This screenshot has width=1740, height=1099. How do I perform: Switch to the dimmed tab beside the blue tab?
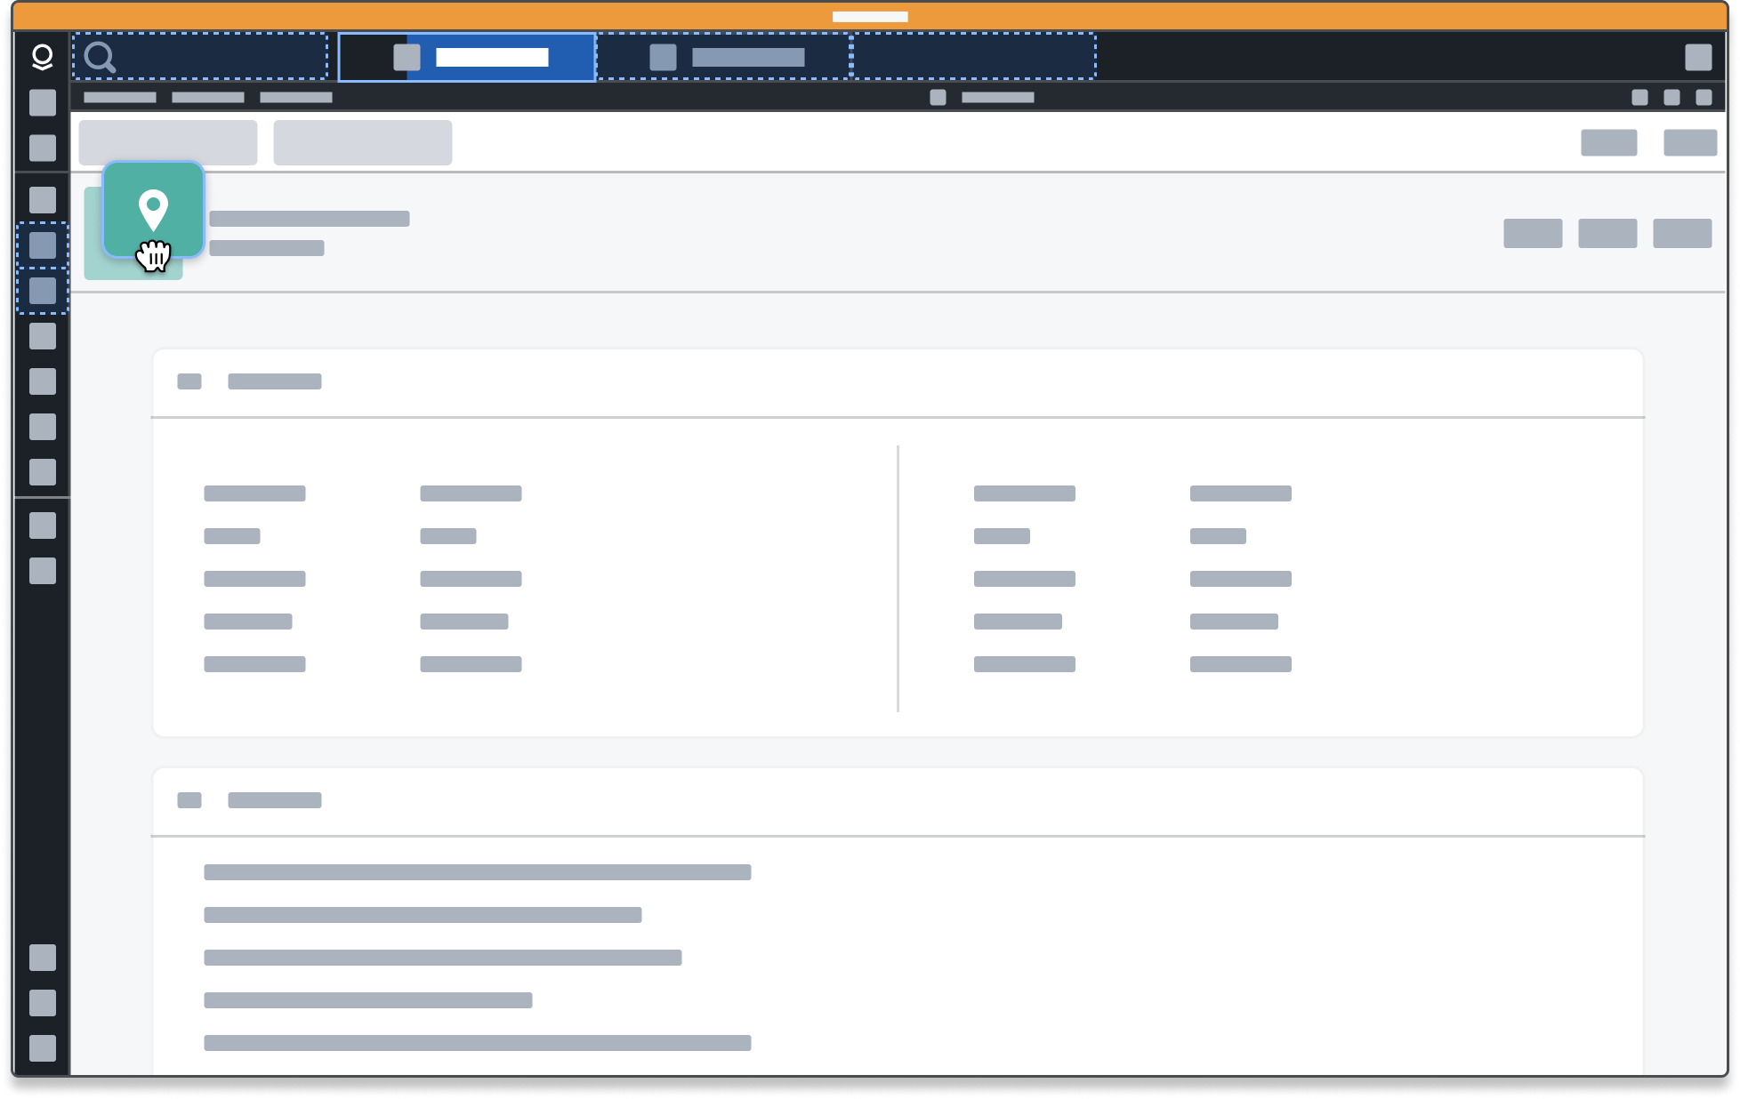coord(724,57)
